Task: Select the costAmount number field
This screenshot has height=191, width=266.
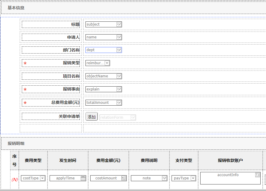Action: click(x=108, y=178)
